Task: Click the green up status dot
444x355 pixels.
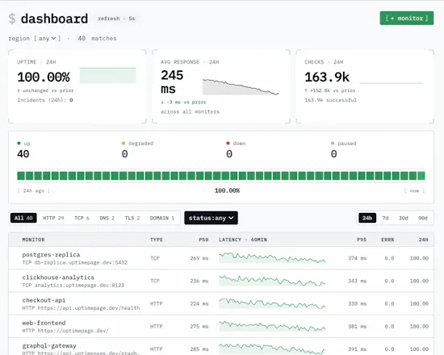Action: coord(19,144)
